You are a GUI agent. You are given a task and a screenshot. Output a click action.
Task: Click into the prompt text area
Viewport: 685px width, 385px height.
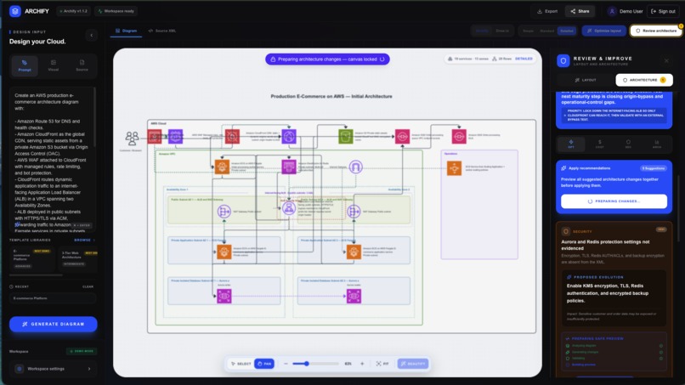click(x=52, y=160)
